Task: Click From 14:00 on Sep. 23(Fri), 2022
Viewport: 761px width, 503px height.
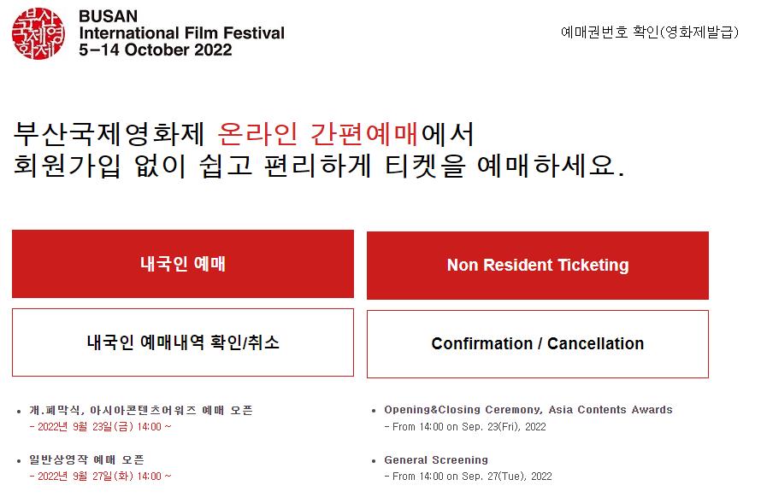Action: pyautogui.click(x=466, y=426)
